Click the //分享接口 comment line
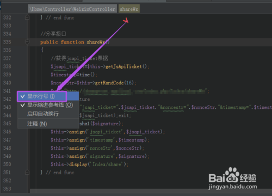 pyautogui.click(x=53, y=34)
